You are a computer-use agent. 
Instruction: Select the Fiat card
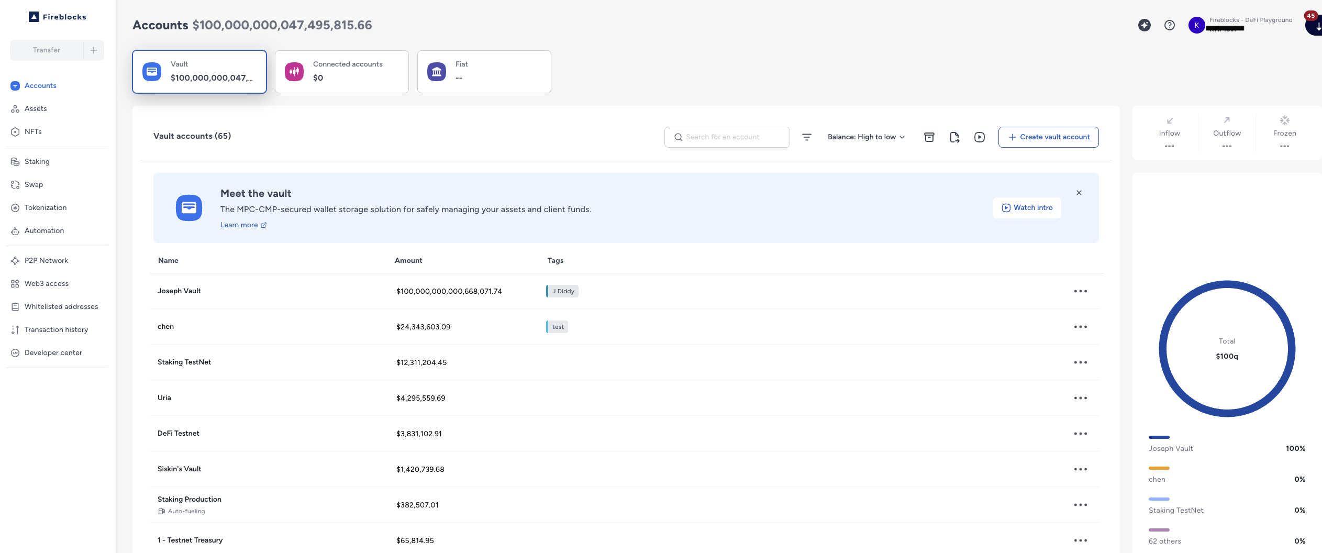[x=484, y=72]
